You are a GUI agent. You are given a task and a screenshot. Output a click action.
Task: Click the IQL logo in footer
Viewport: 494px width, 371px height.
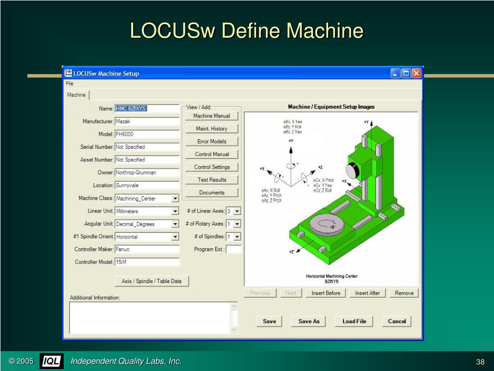(x=51, y=361)
